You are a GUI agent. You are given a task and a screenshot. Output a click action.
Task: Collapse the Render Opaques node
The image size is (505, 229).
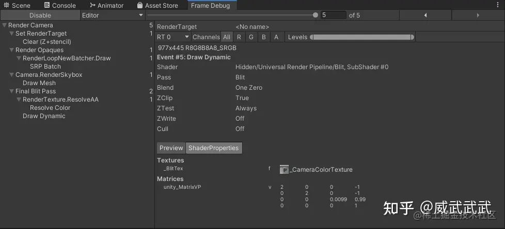[11, 50]
